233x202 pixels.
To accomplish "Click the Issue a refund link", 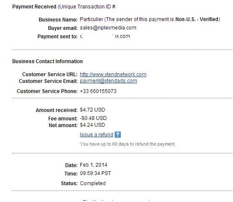I will coord(96,135).
